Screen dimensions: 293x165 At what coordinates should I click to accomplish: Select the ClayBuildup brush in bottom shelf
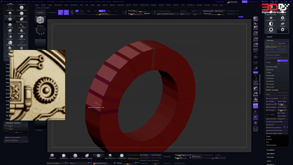64,156
